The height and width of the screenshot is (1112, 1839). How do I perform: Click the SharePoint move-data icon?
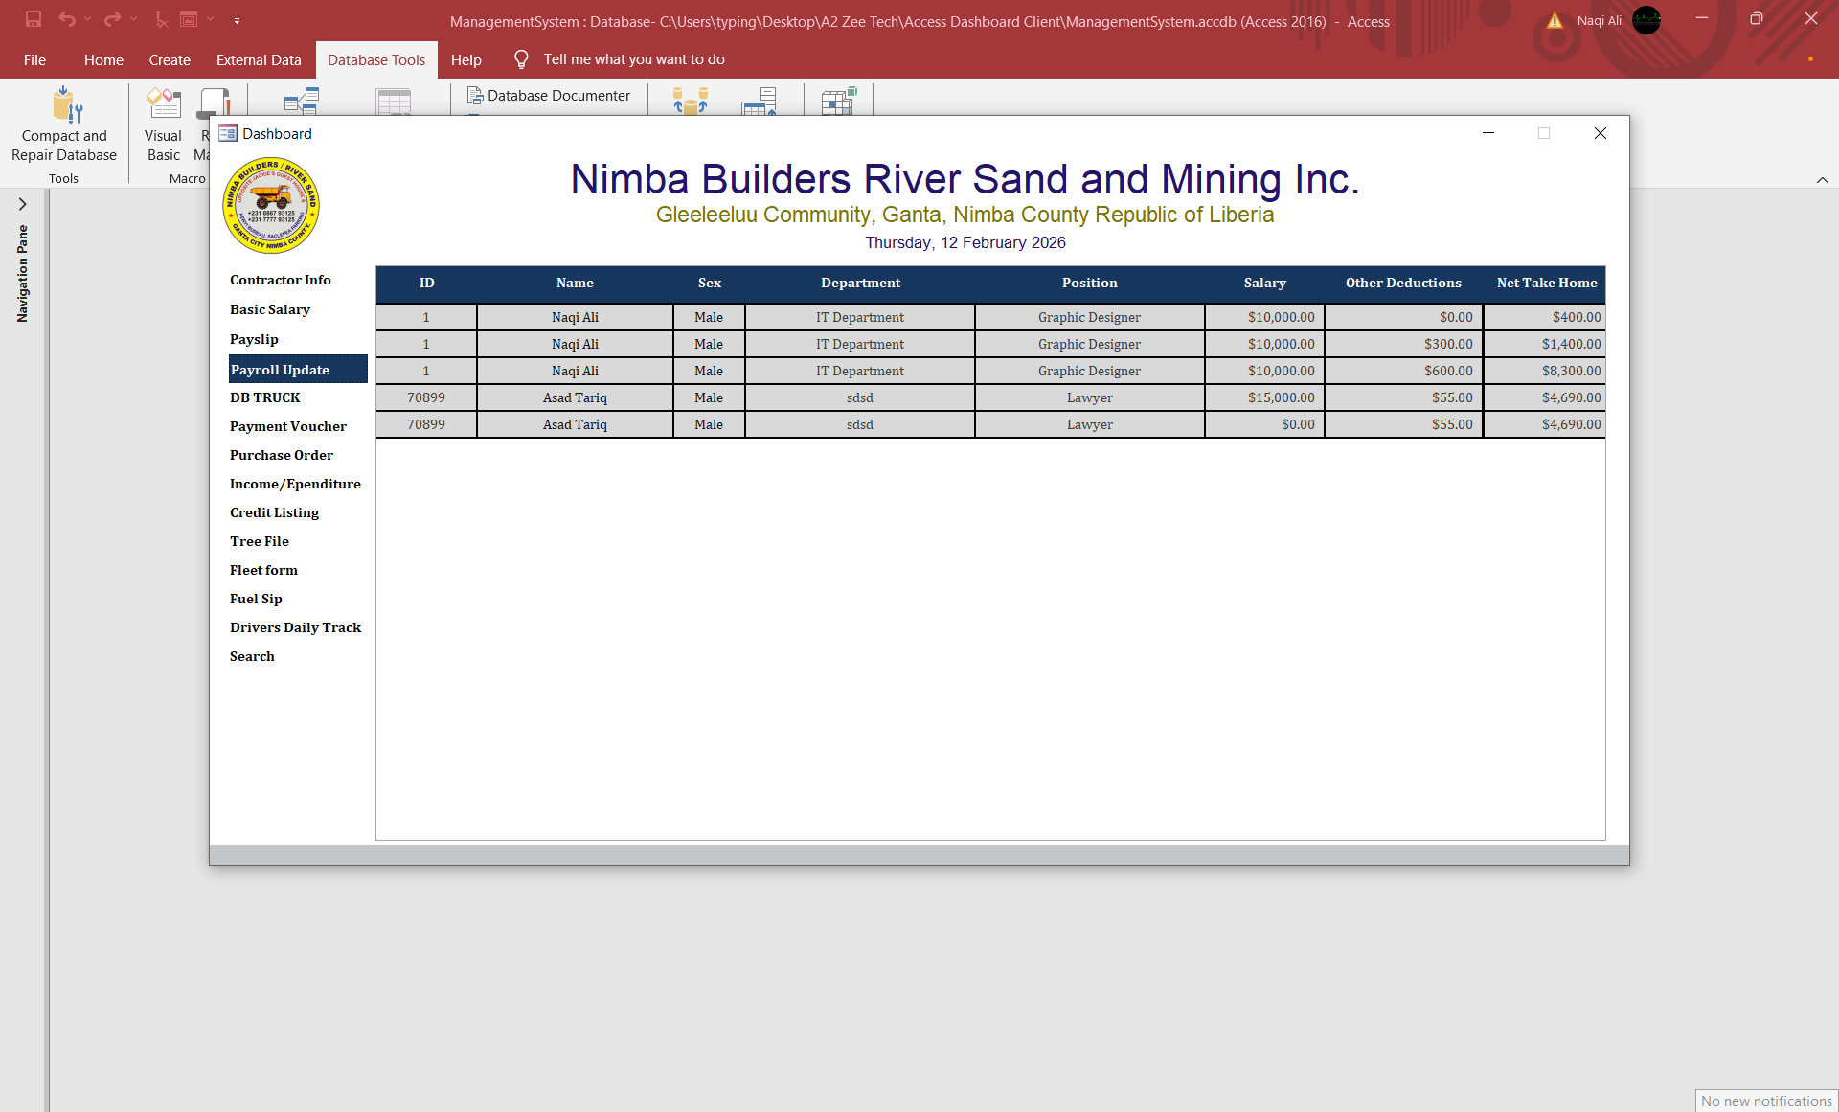pos(759,102)
